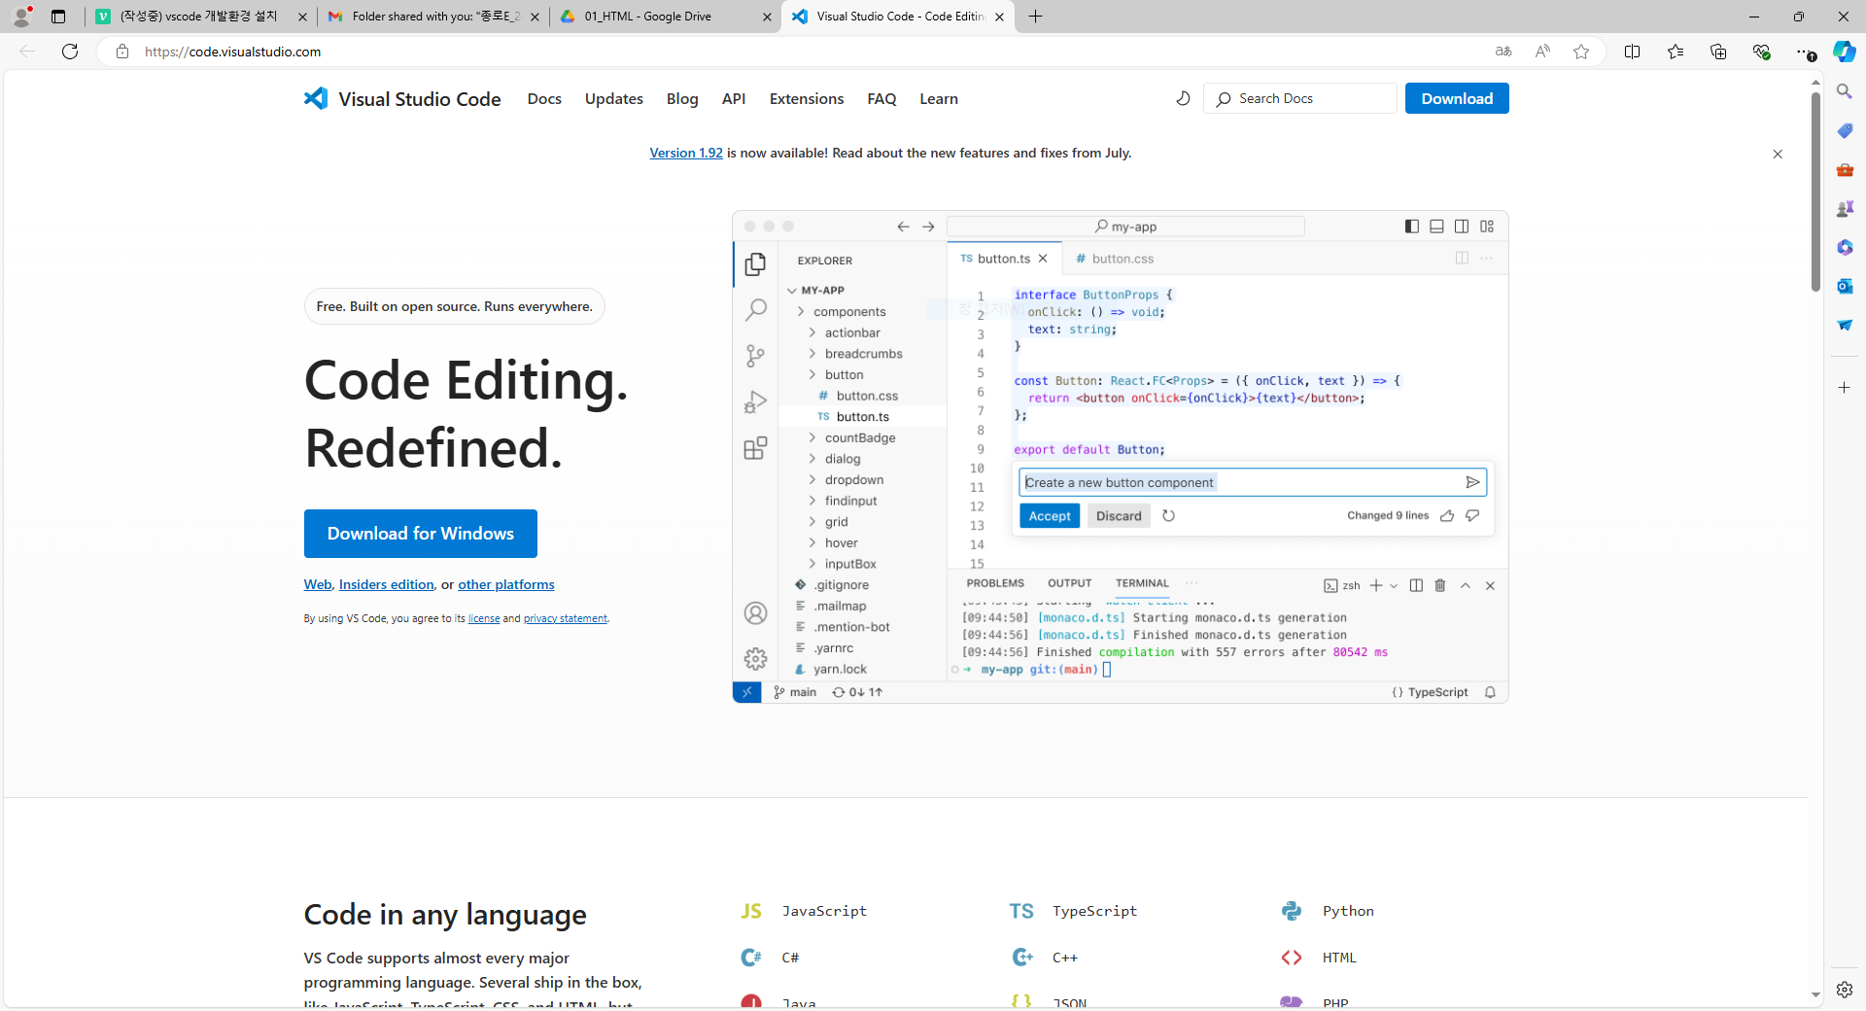Viewport: 1866px width, 1011px height.
Task: Click the TypeScript language icon
Action: click(1021, 911)
